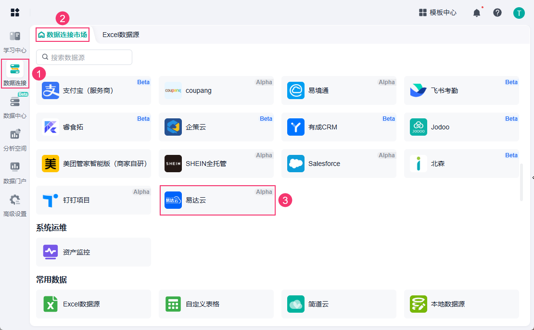Image resolution: width=534 pixels, height=330 pixels.
Task: Click the 钉钉项目 icon
Action: click(51, 200)
